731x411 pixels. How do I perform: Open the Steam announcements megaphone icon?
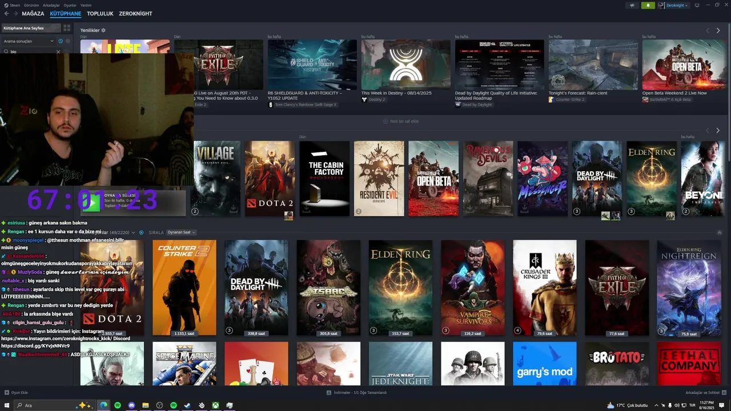pyautogui.click(x=632, y=5)
